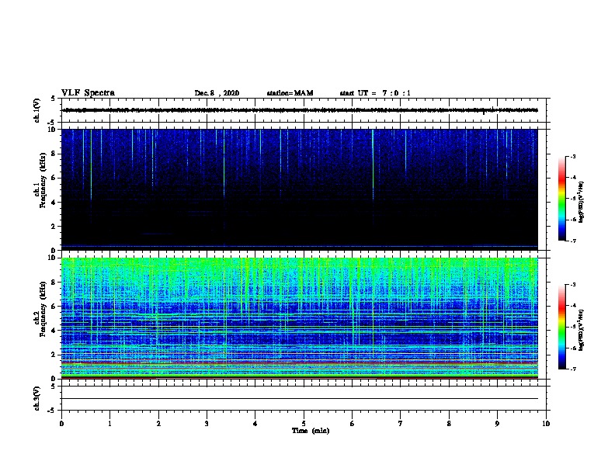Click the time axis tick label "2"
615x475 pixels.
(158, 424)
